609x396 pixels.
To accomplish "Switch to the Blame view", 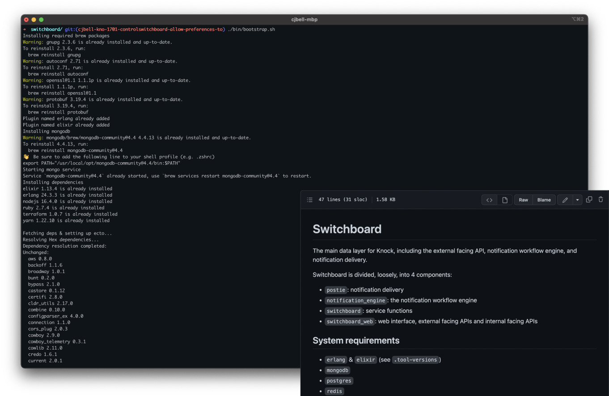I will pyautogui.click(x=544, y=200).
